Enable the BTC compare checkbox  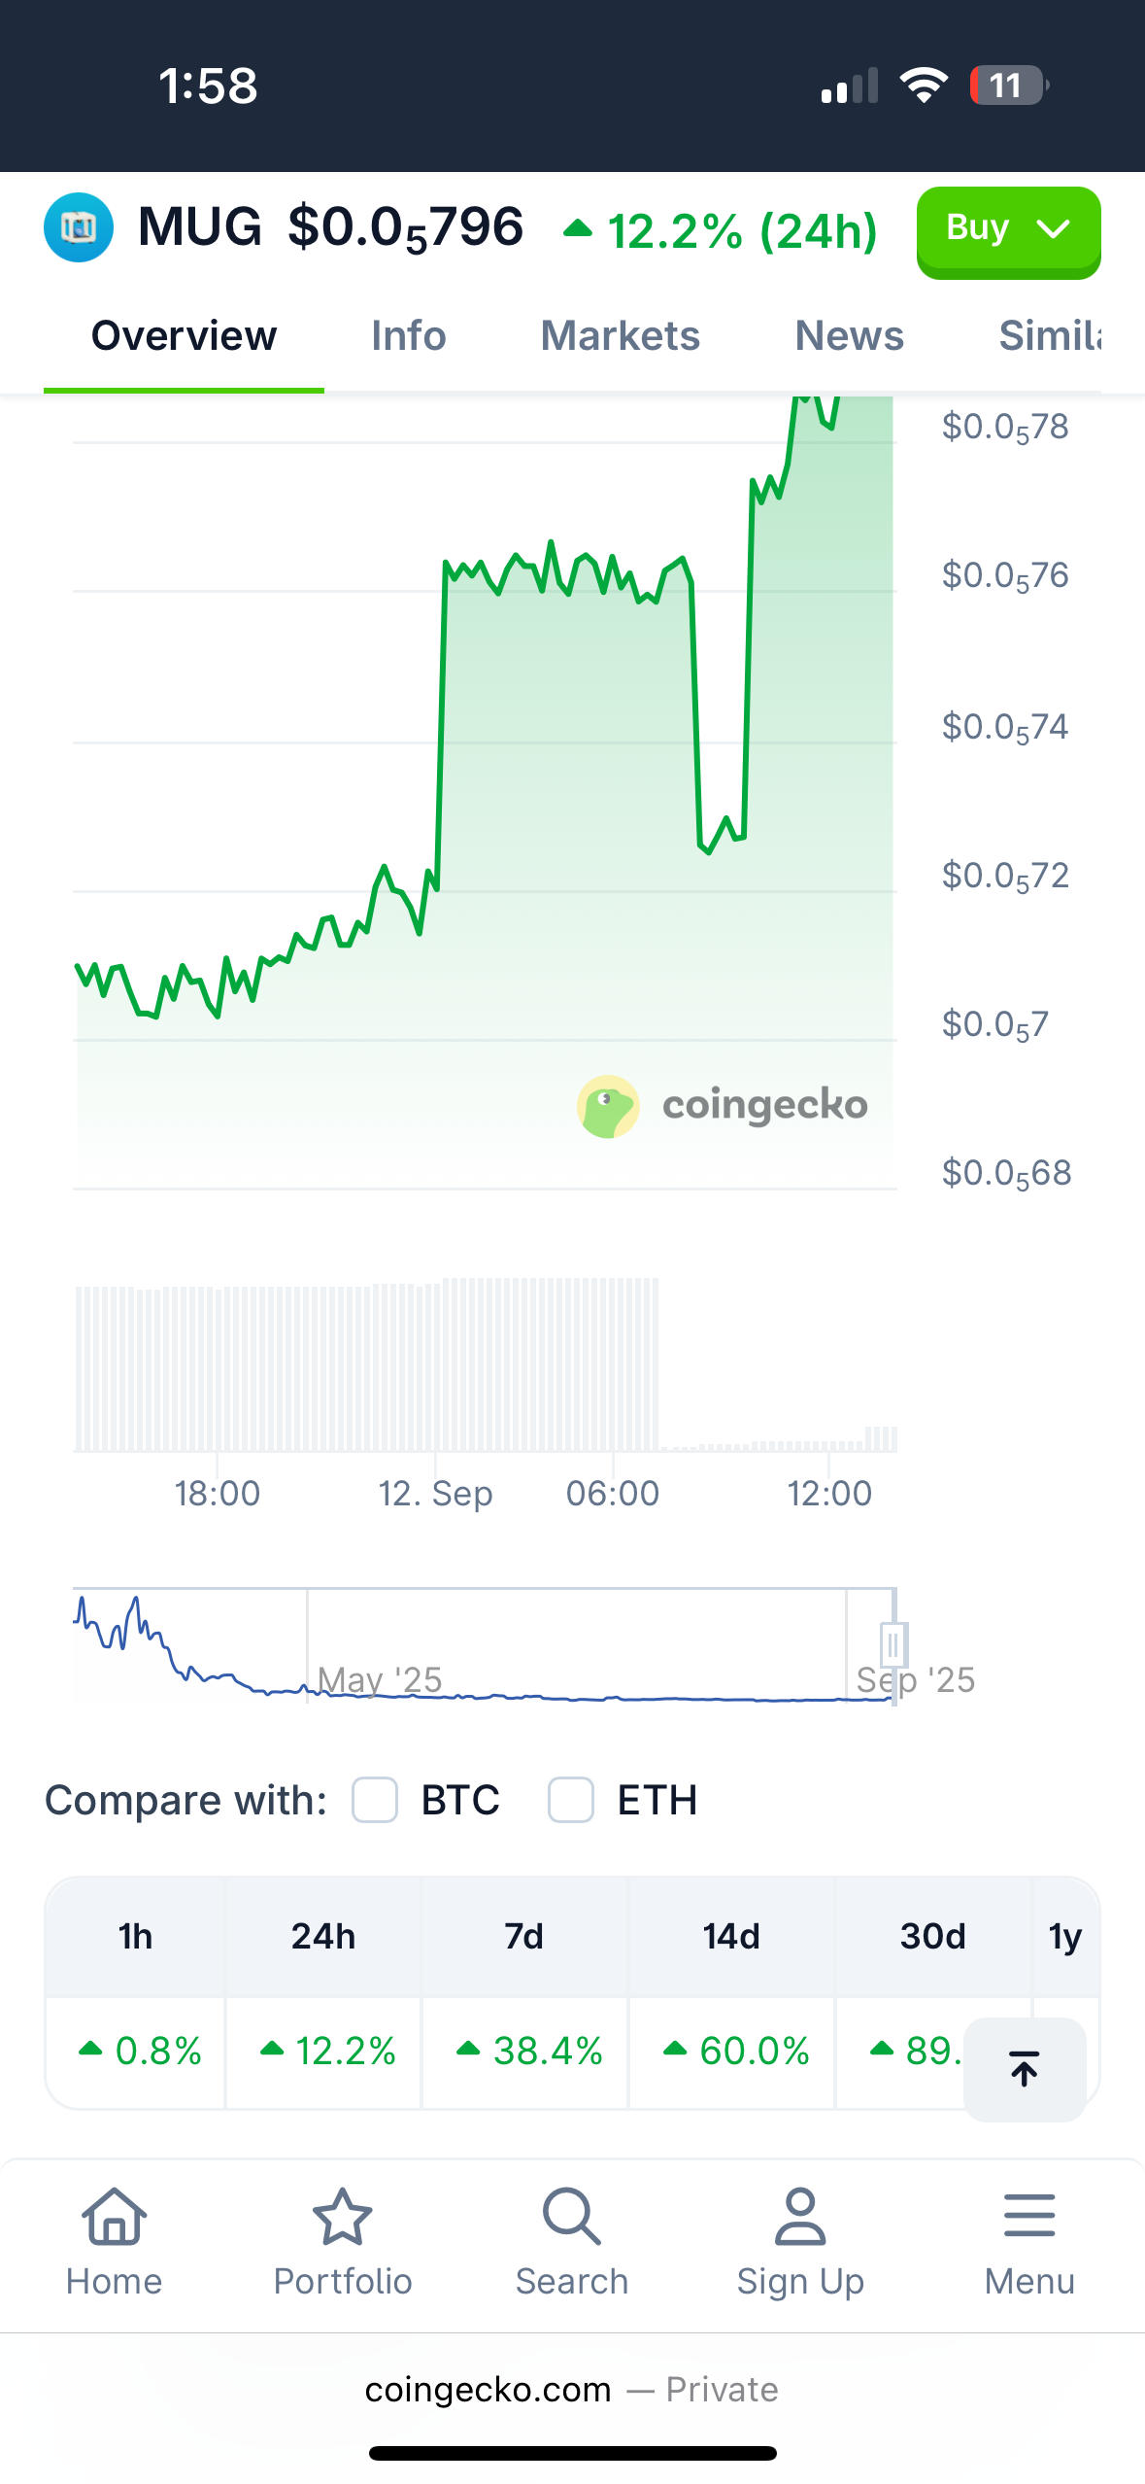point(375,1800)
